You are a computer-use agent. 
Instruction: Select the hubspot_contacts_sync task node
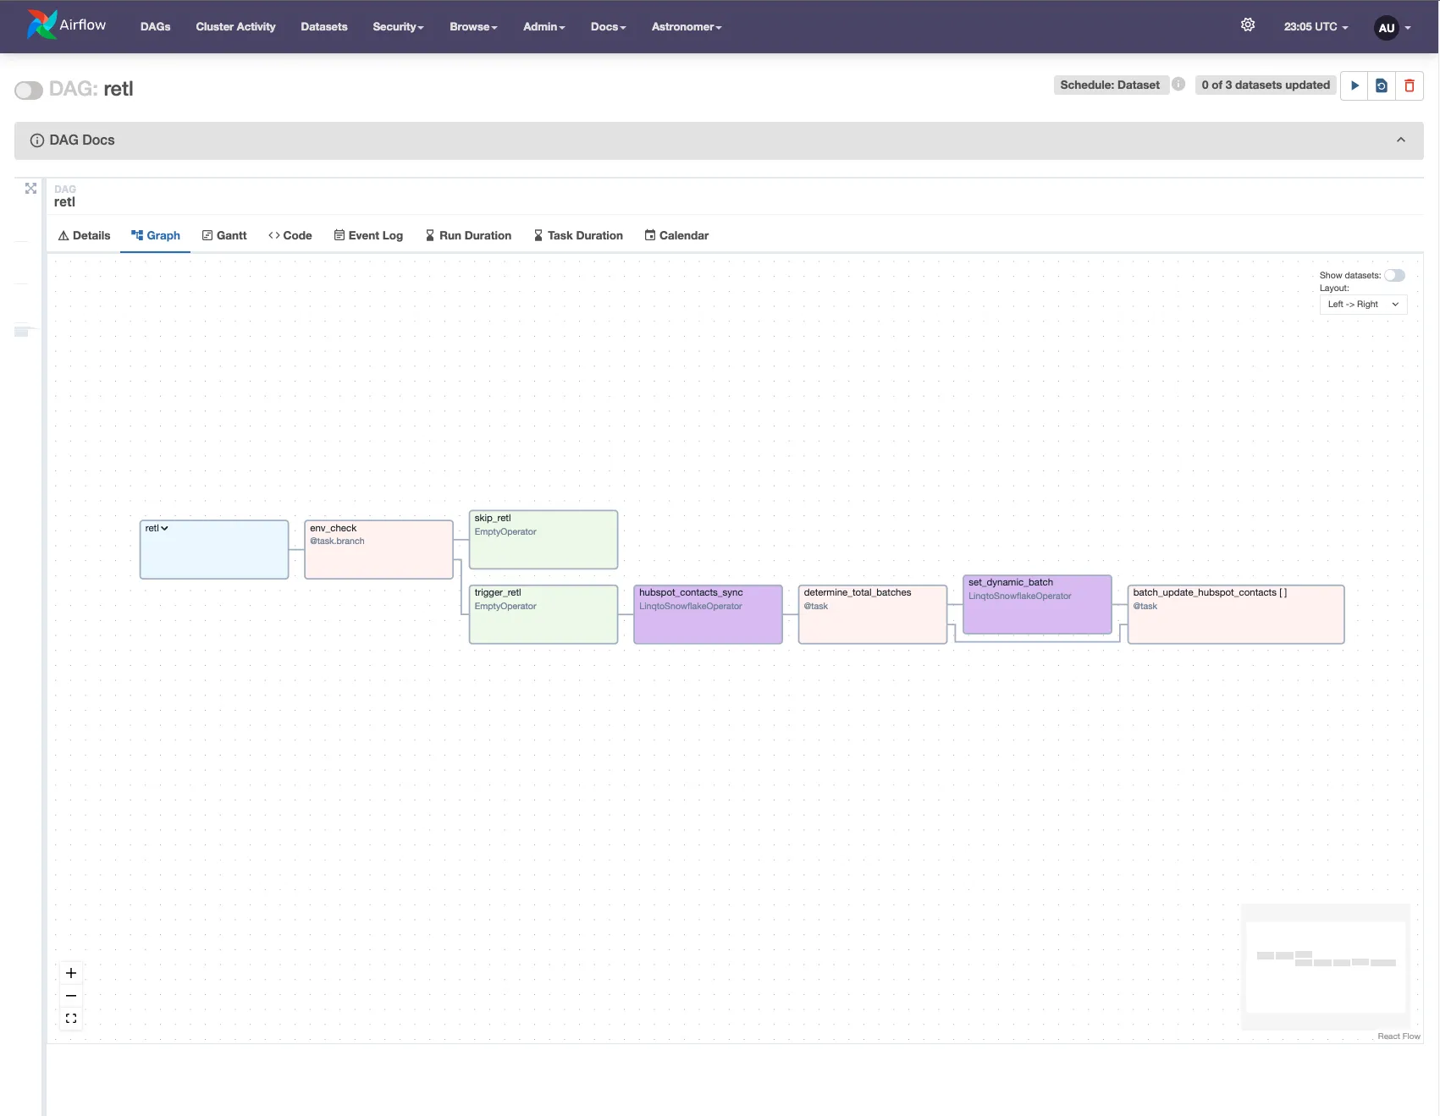tap(708, 614)
